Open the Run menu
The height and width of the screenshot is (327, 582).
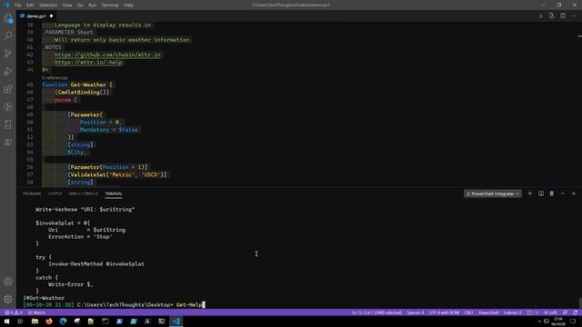(x=93, y=5)
